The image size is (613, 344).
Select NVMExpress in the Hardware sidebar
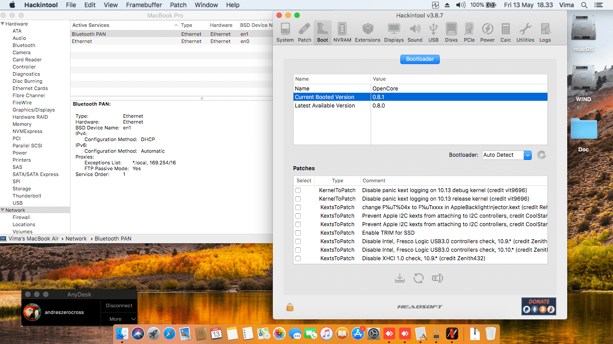click(x=27, y=131)
